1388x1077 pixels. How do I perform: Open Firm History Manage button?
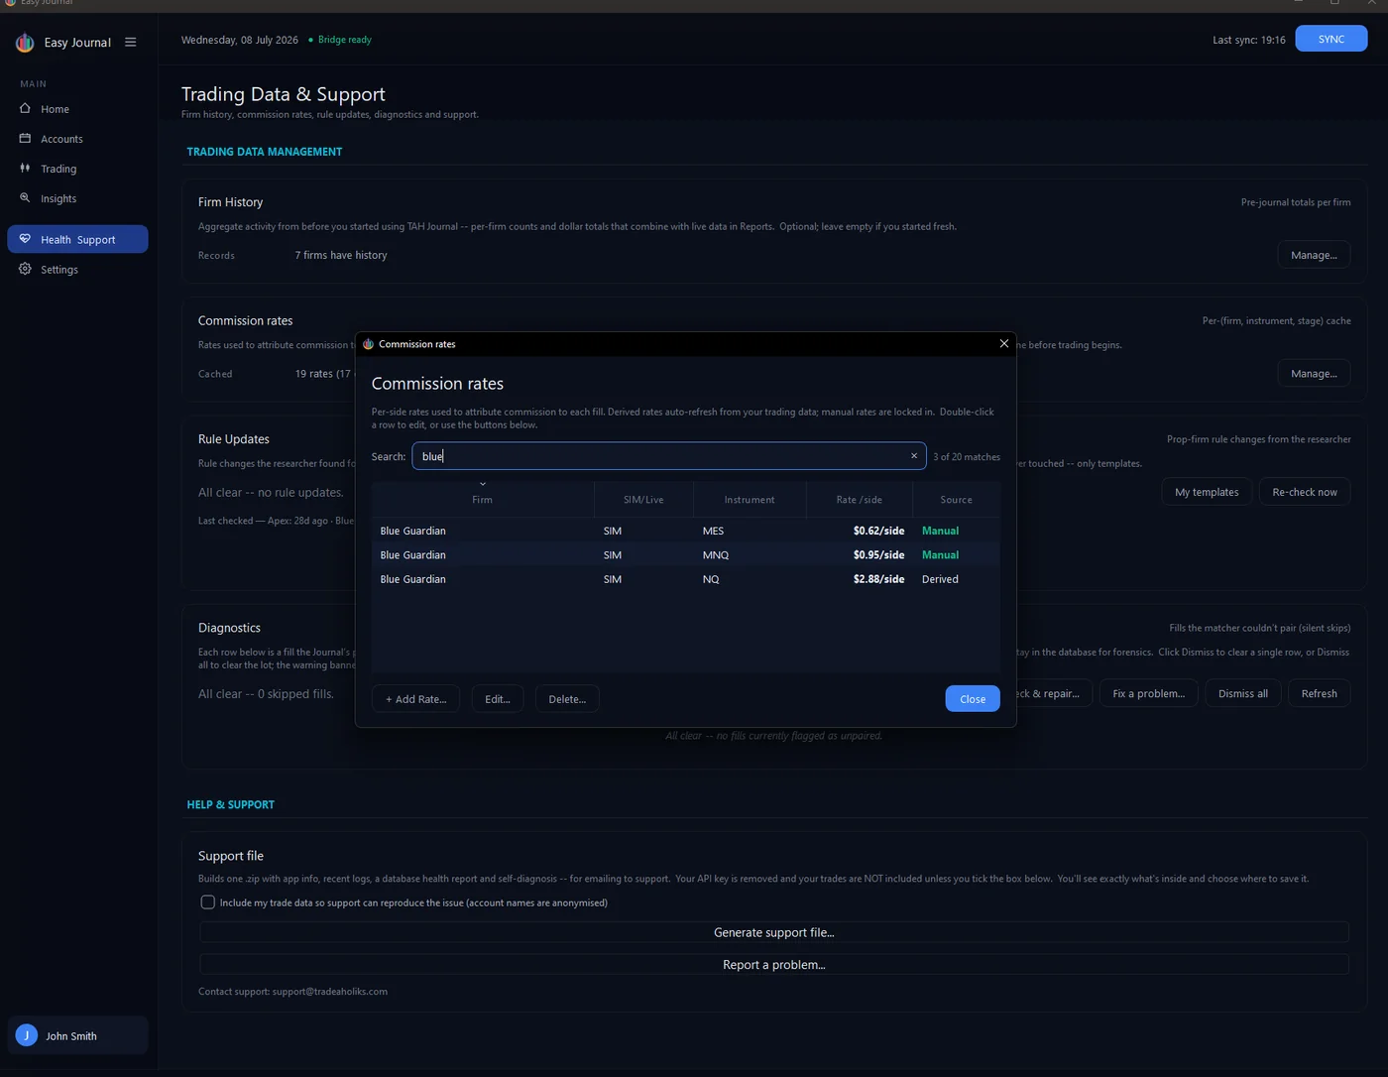click(1314, 255)
